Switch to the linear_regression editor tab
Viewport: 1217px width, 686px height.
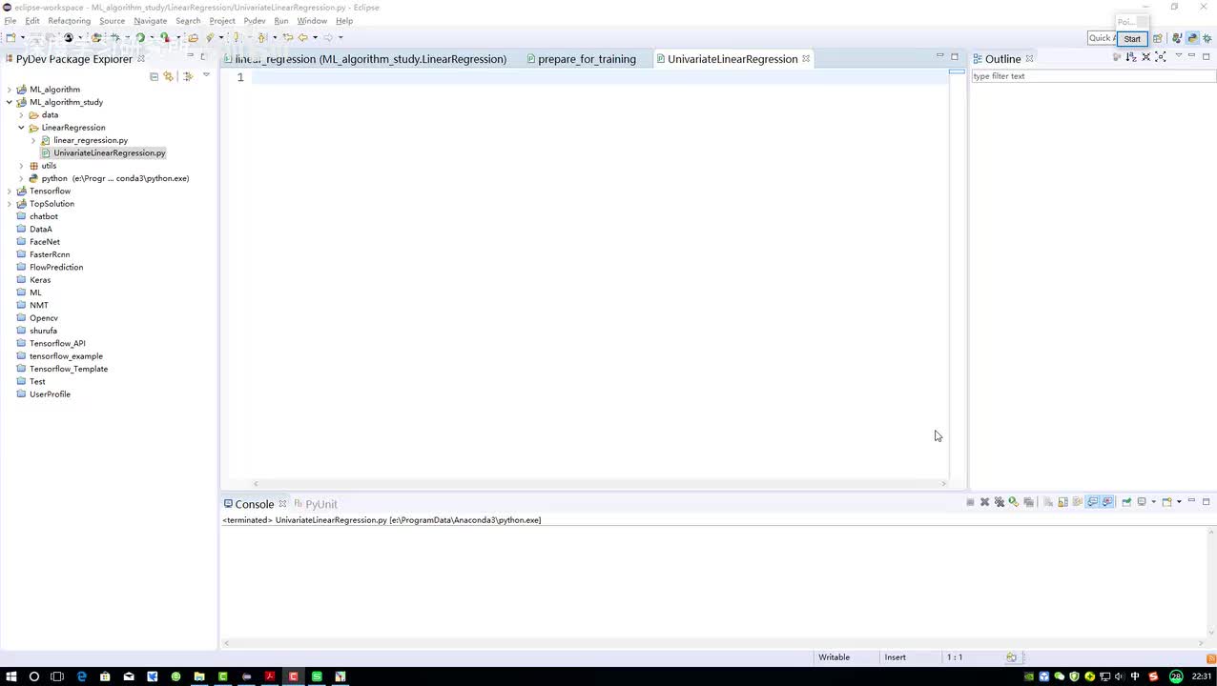click(x=371, y=59)
